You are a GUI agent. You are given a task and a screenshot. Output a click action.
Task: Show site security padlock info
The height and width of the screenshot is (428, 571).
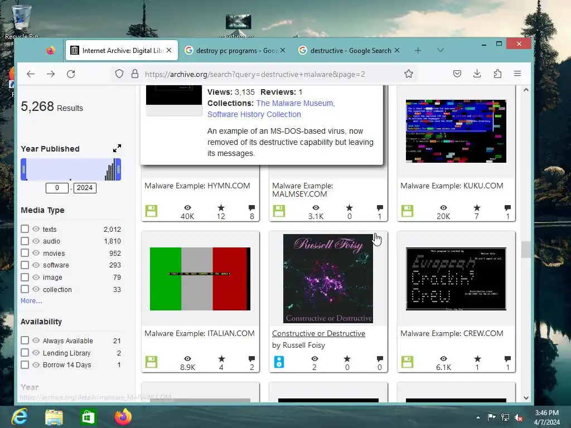[x=135, y=74]
